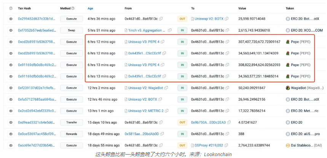Click the IN badge in the Swap row
This screenshot has height=158, width=327.
click(182, 30)
